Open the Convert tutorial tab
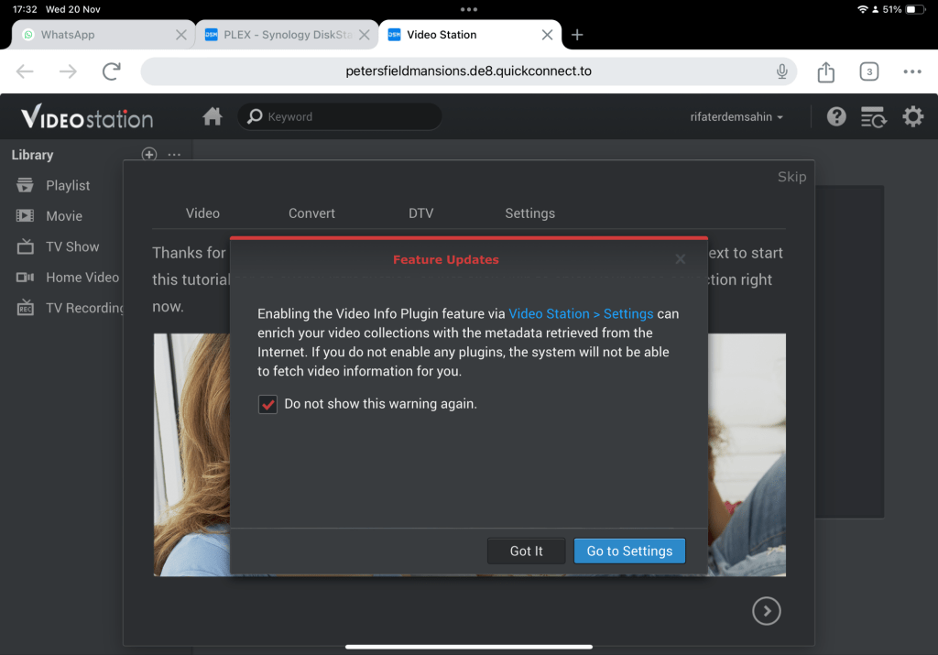The width and height of the screenshot is (938, 655). [311, 213]
